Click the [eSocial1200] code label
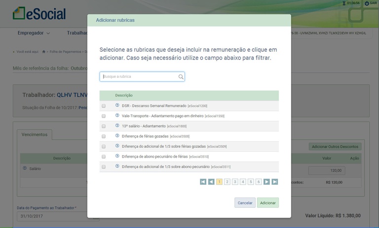Image resolution: width=379 pixels, height=228 pixels. [197, 106]
